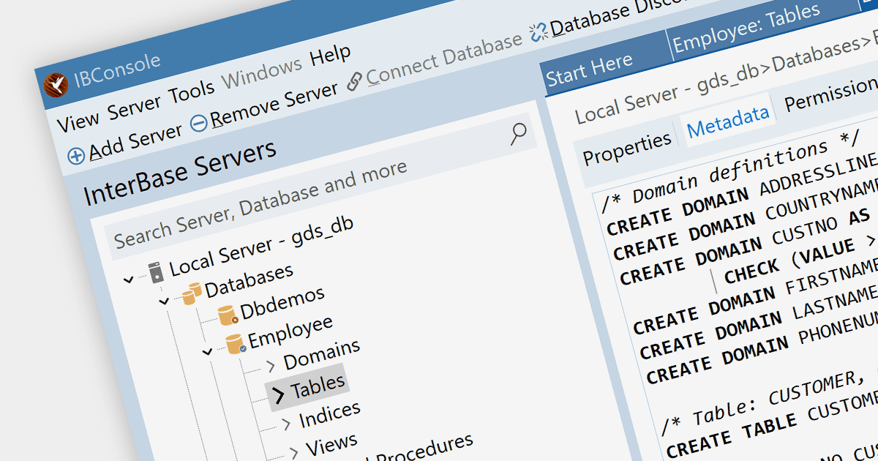Click the Employee database icon
Viewport: 878px width, 461px height.
(x=235, y=343)
